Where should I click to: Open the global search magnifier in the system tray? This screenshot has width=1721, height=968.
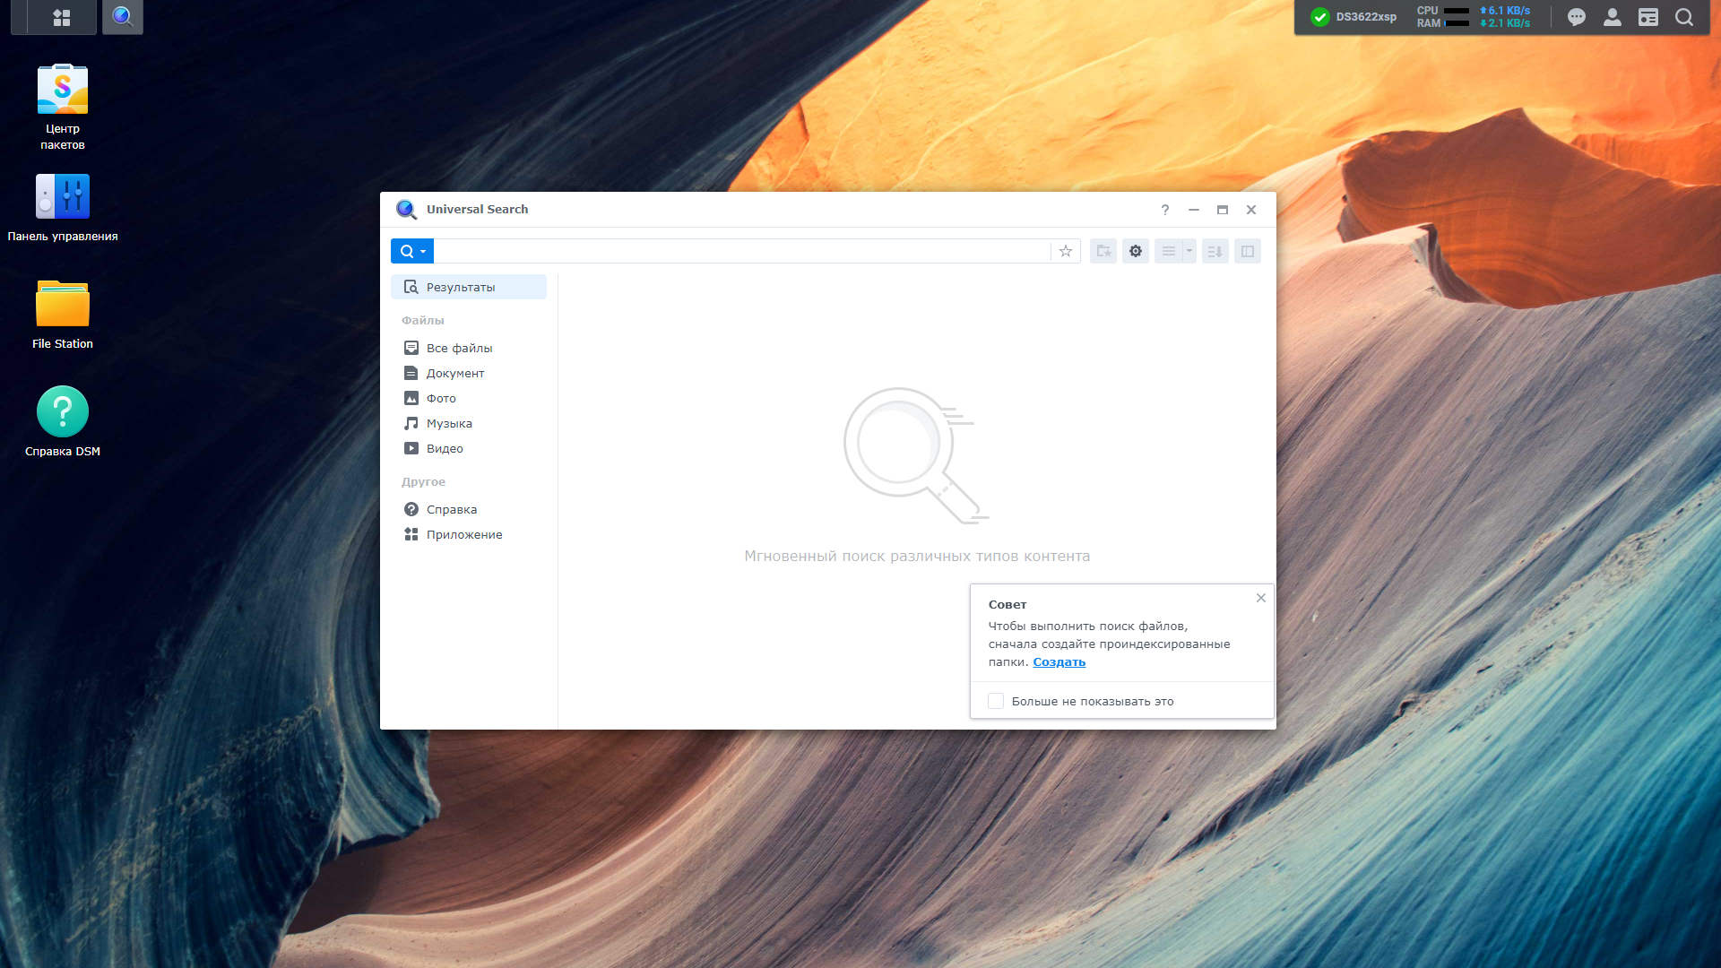click(1684, 17)
